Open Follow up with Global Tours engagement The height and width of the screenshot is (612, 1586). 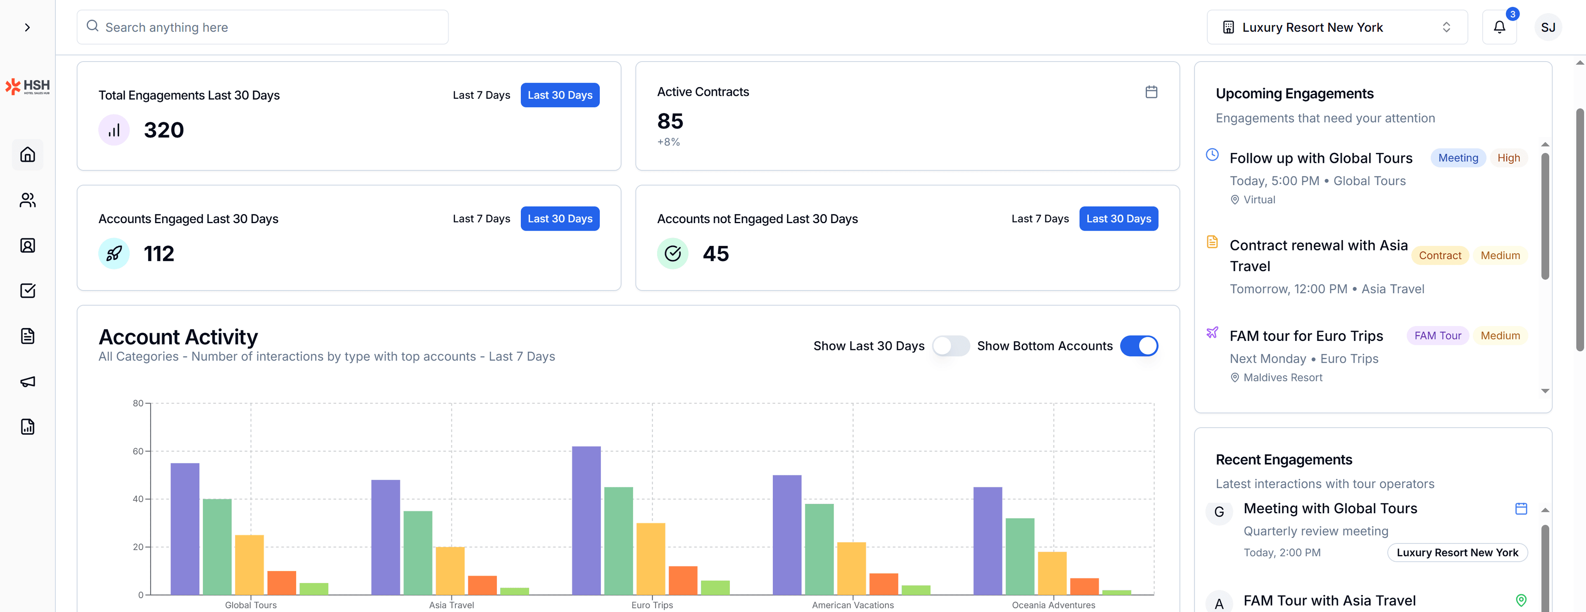1321,158
